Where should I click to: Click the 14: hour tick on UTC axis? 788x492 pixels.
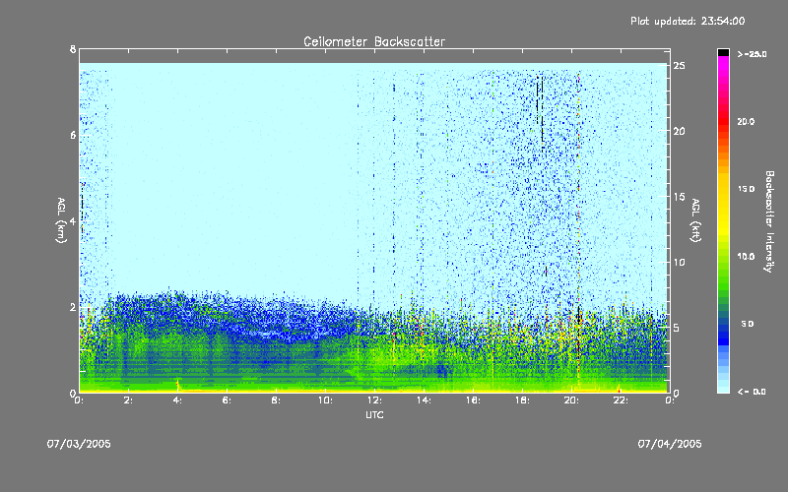coord(424,400)
